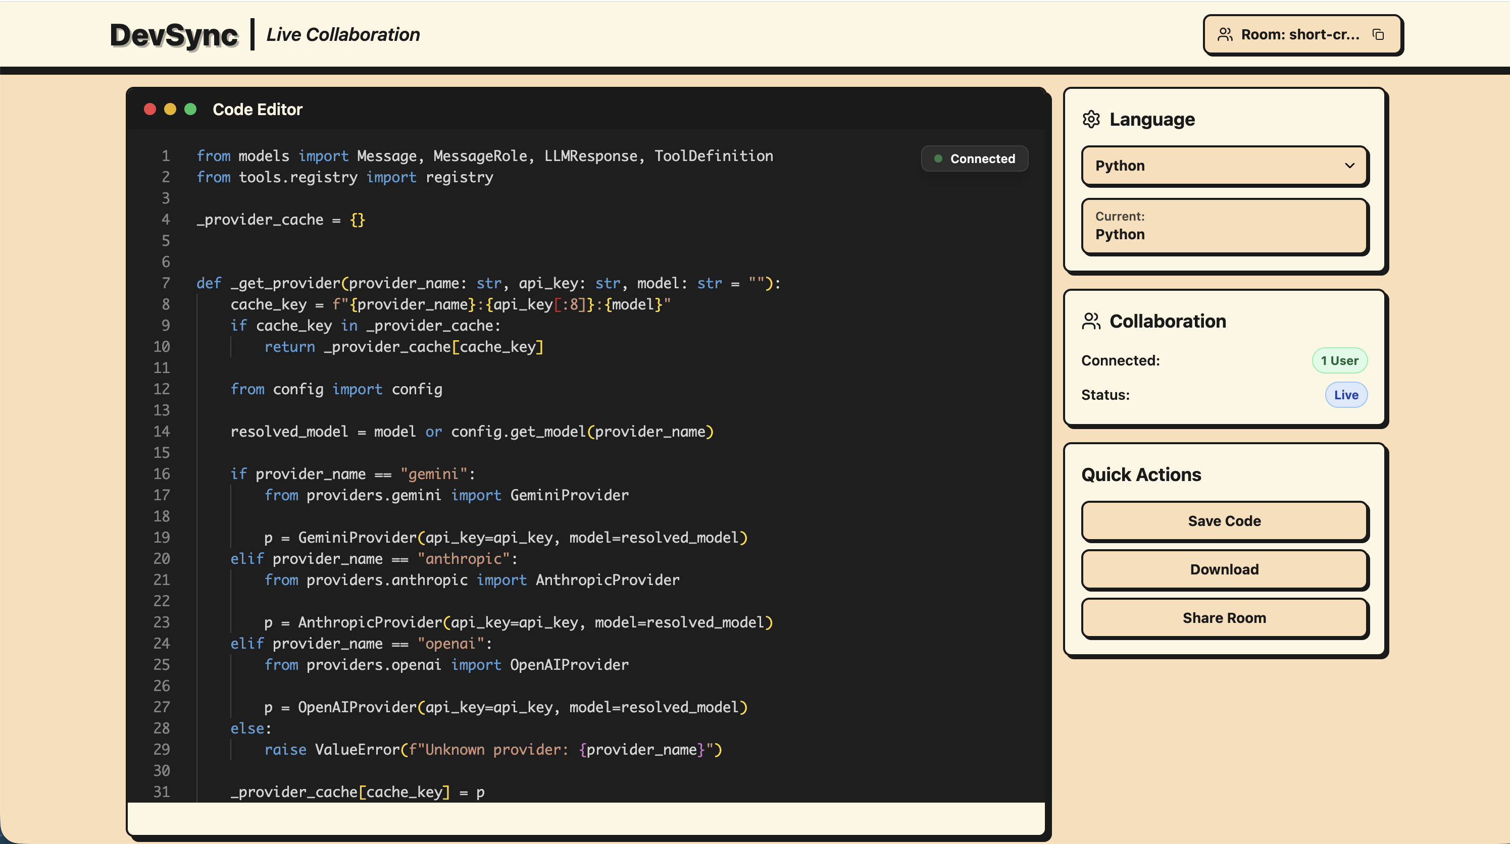Viewport: 1510px width, 844px height.
Task: Click 'p = OpenAIProvider(' assignment line
Action: (x=506, y=707)
